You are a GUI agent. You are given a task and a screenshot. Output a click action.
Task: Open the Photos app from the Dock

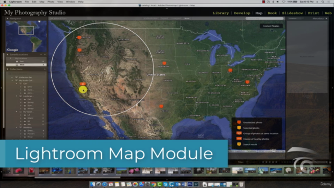coord(135,184)
